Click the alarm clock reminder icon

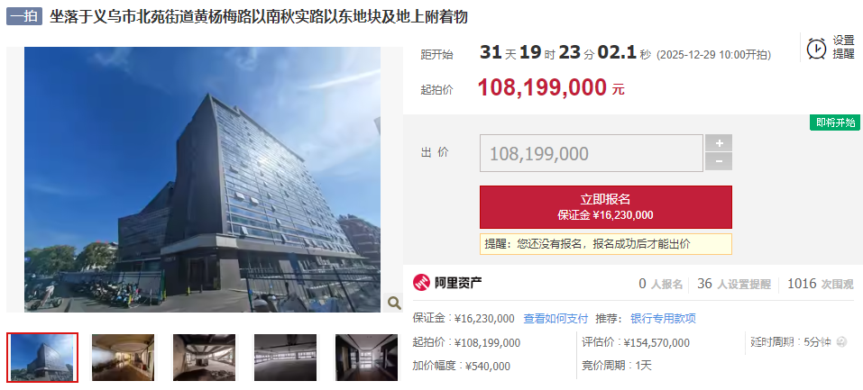(816, 49)
